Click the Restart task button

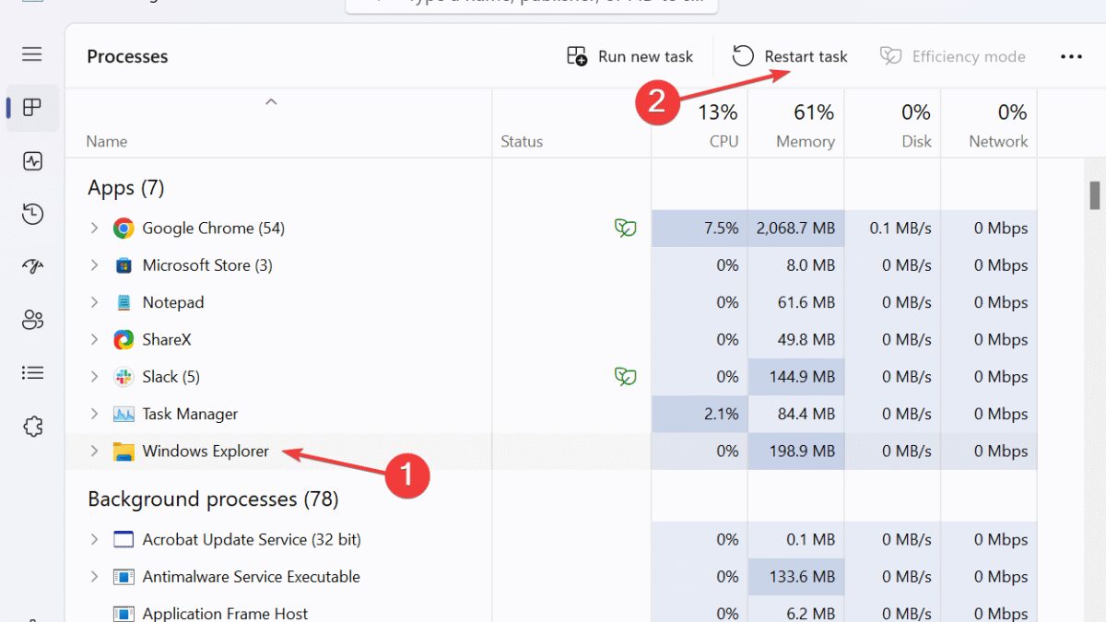[789, 56]
